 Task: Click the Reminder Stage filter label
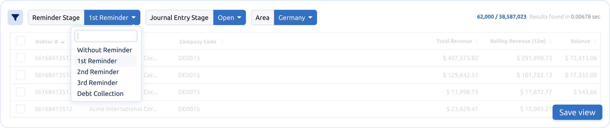(56, 17)
